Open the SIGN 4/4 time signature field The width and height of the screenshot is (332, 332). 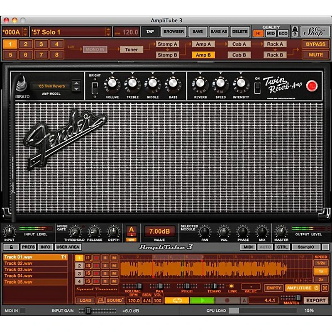point(147,300)
